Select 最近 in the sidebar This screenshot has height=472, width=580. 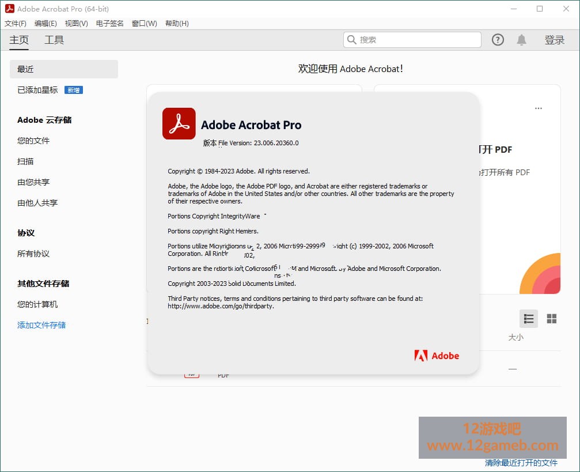(64, 69)
